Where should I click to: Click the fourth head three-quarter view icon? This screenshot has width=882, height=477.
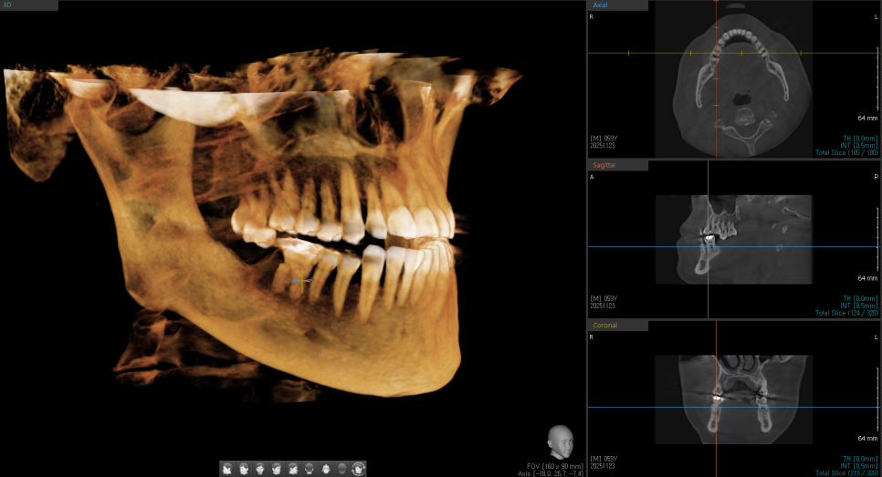tap(276, 469)
